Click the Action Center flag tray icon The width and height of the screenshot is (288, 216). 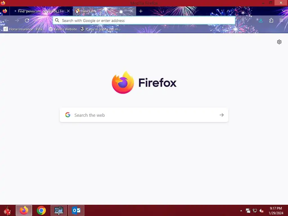248,211
